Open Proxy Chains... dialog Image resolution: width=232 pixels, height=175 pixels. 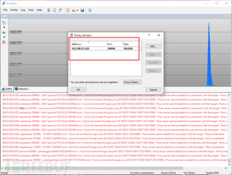coord(132,82)
